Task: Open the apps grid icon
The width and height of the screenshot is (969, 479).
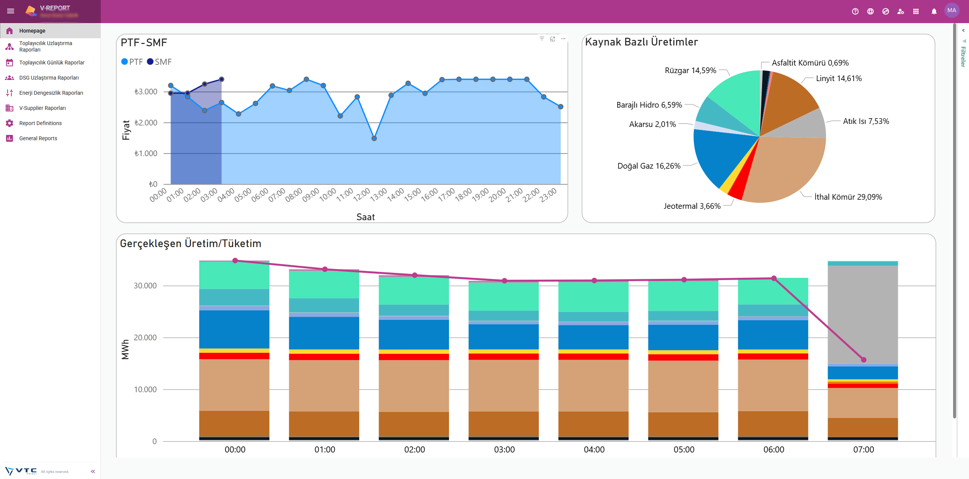Action: (916, 11)
